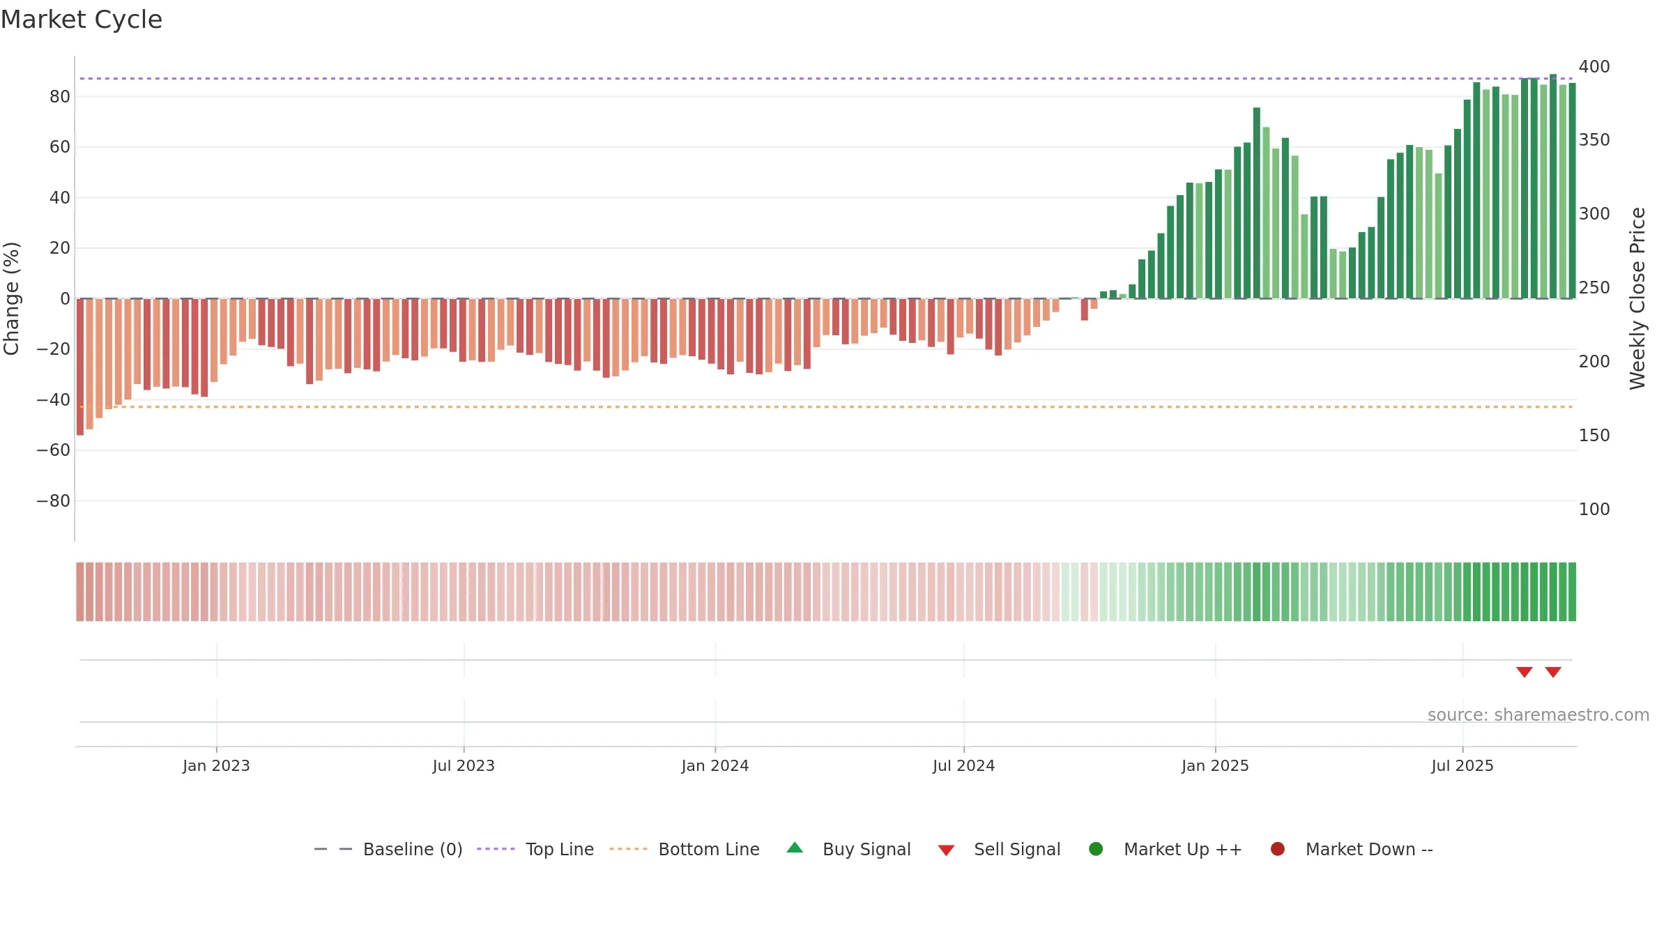Click the −40 tick on left axis
Screen dimensions: 1673x941
pyautogui.click(x=53, y=400)
